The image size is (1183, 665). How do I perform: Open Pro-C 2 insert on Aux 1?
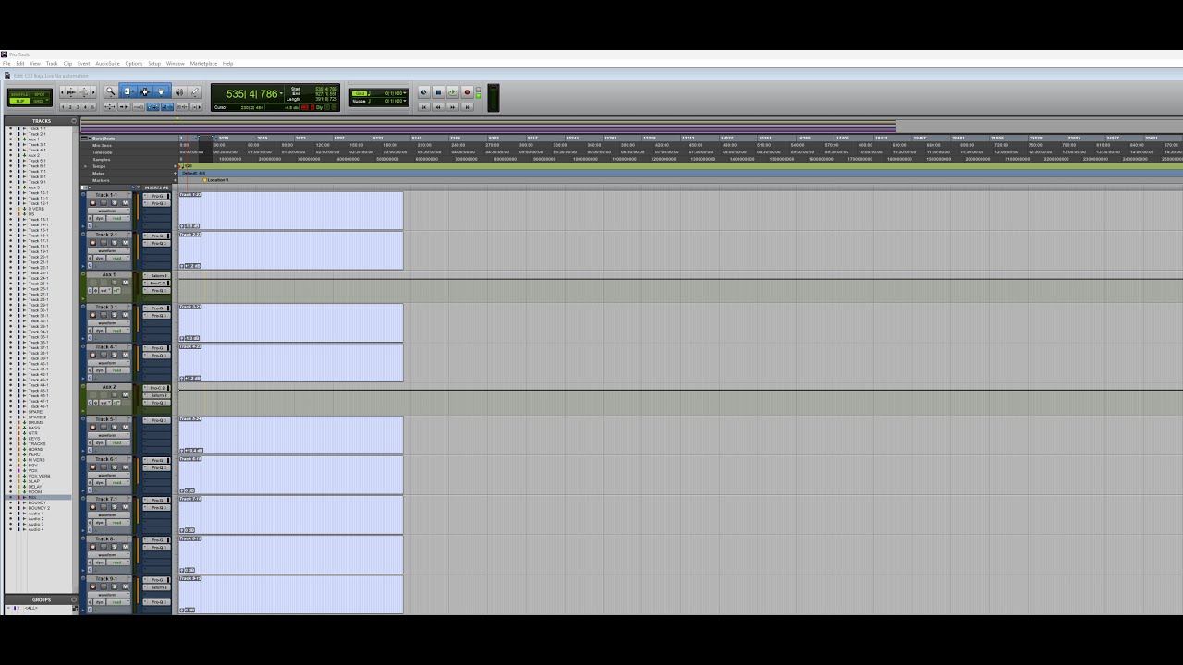157,283
